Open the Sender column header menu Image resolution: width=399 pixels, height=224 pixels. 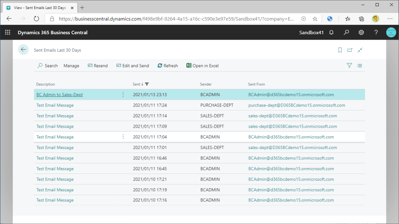206,84
